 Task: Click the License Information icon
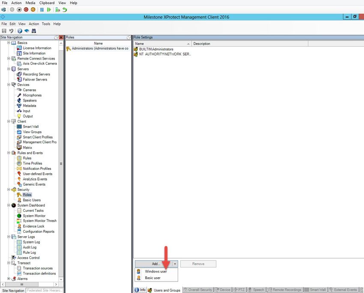(x=19, y=48)
